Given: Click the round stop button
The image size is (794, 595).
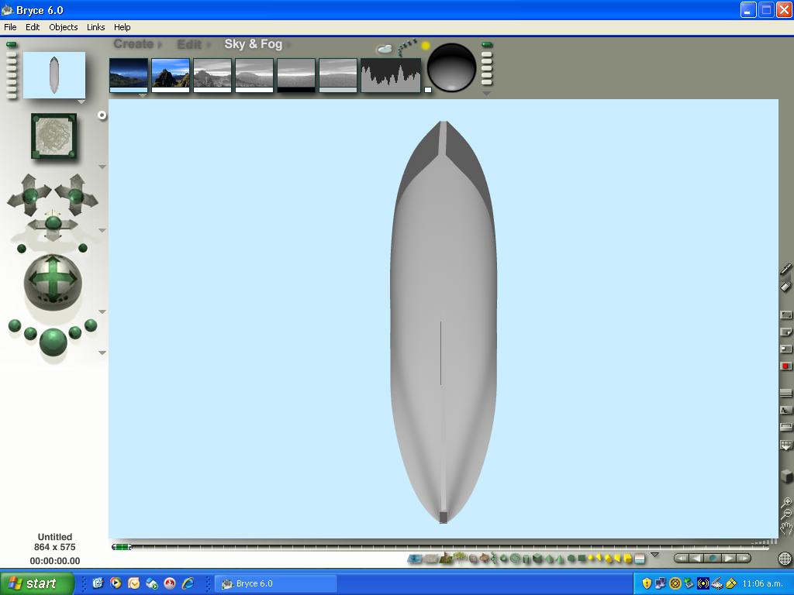Looking at the screenshot, I should tap(713, 559).
